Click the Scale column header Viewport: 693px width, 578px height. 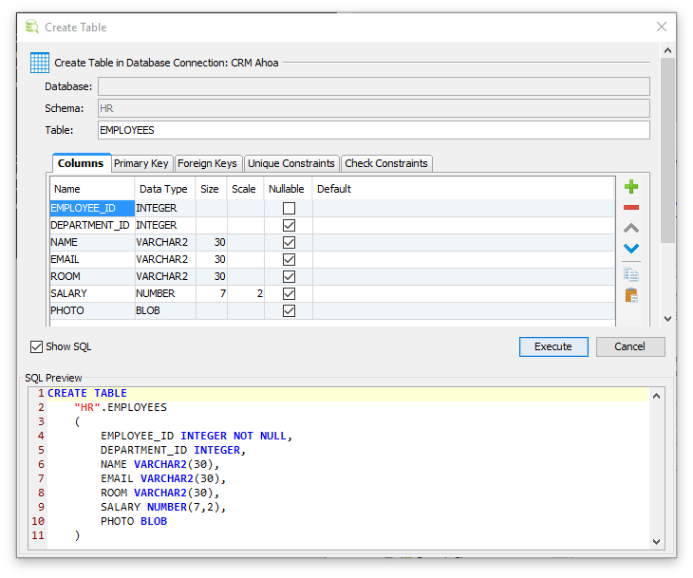click(246, 189)
